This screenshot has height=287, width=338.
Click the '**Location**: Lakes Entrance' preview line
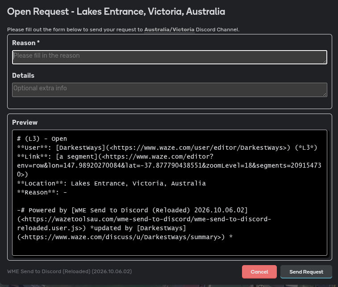tap(111, 183)
